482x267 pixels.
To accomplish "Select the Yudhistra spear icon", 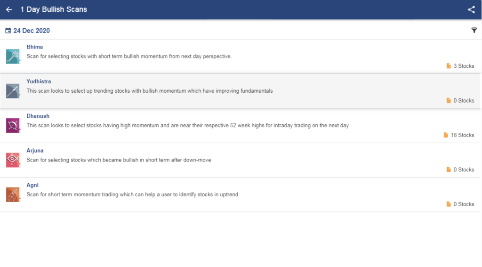I will point(13,91).
